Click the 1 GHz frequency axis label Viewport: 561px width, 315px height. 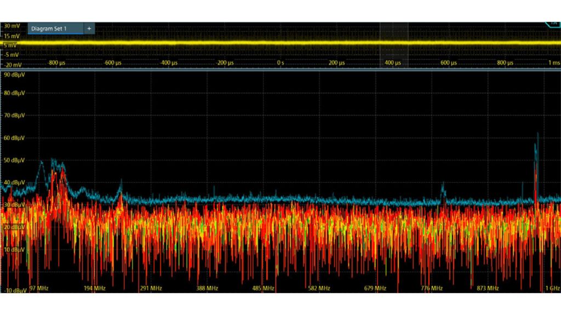pos(552,288)
